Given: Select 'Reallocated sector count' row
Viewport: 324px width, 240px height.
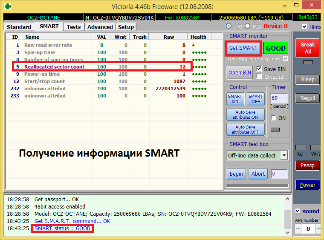Looking at the screenshot, I should [x=114, y=67].
